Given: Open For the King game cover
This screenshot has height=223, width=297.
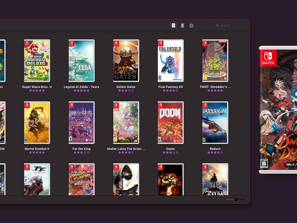Looking at the screenshot, I should click(x=81, y=123).
